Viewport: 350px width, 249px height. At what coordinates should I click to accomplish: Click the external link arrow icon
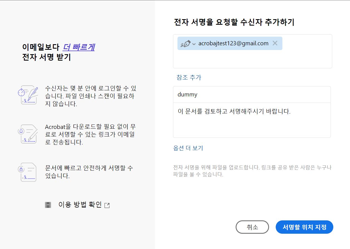(107, 205)
